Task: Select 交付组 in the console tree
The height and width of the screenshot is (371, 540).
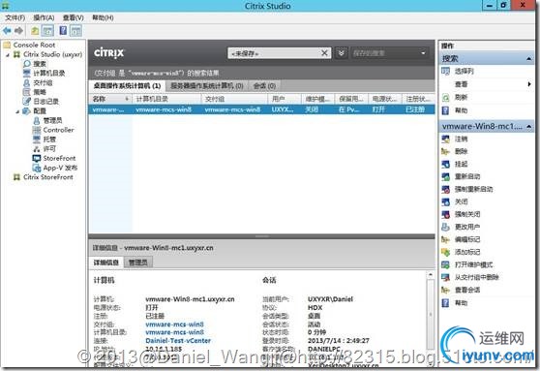Action: click(43, 82)
